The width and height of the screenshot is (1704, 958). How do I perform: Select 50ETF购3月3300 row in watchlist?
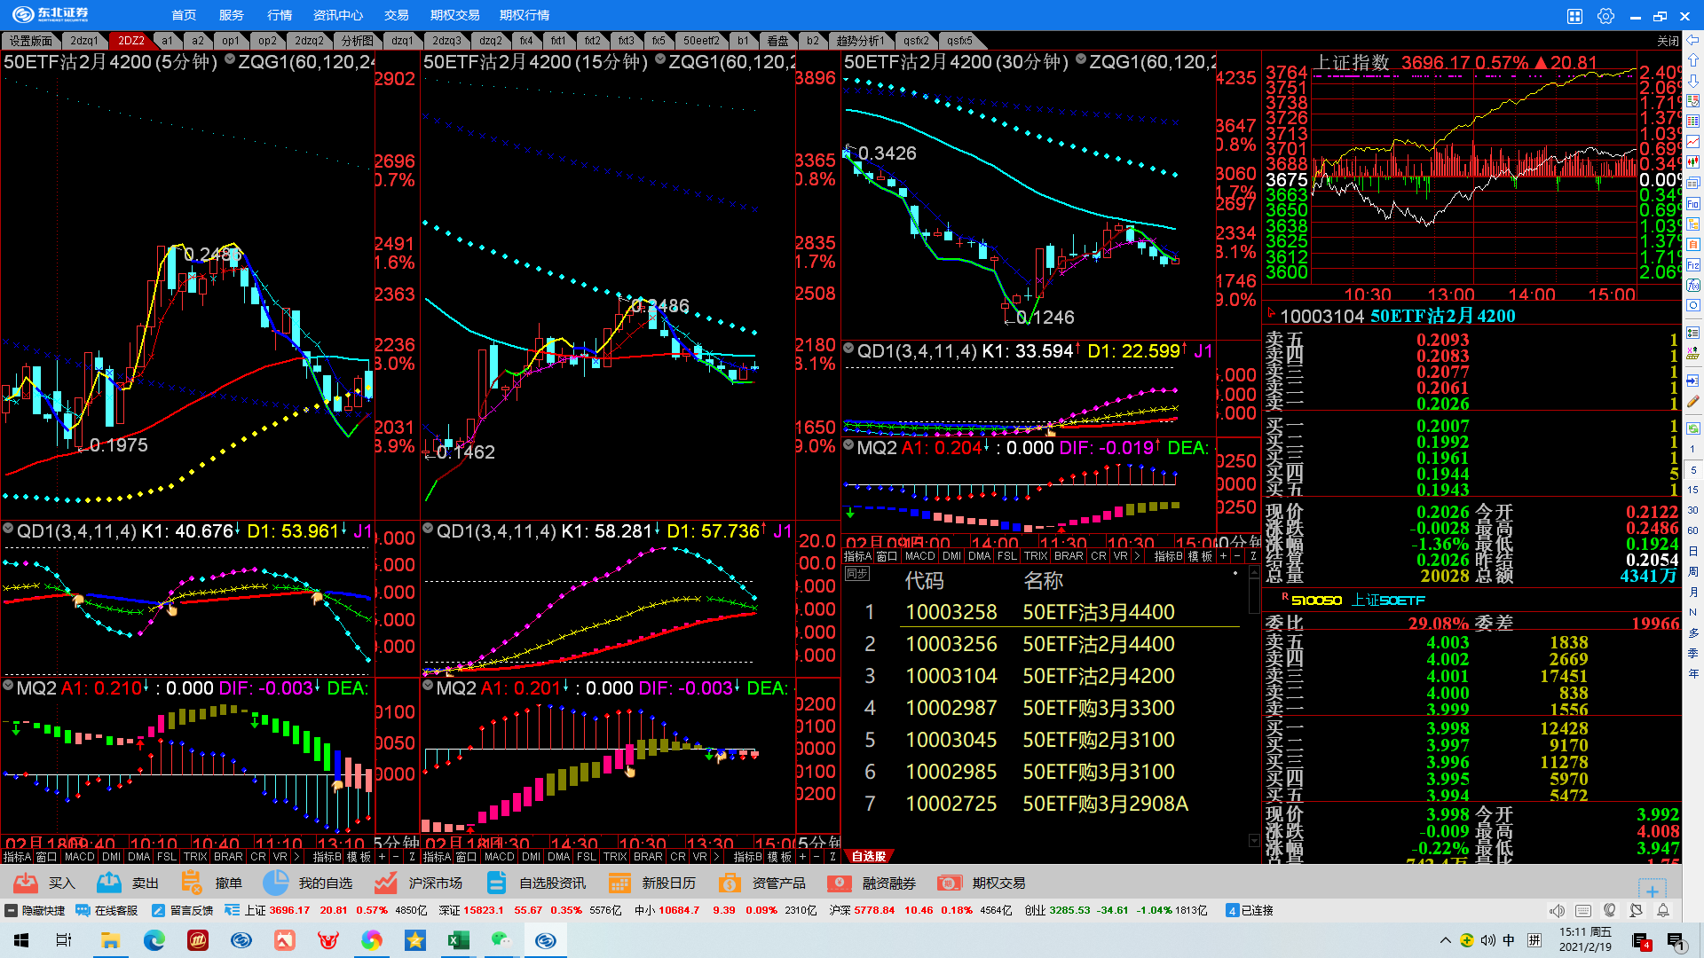(1098, 708)
